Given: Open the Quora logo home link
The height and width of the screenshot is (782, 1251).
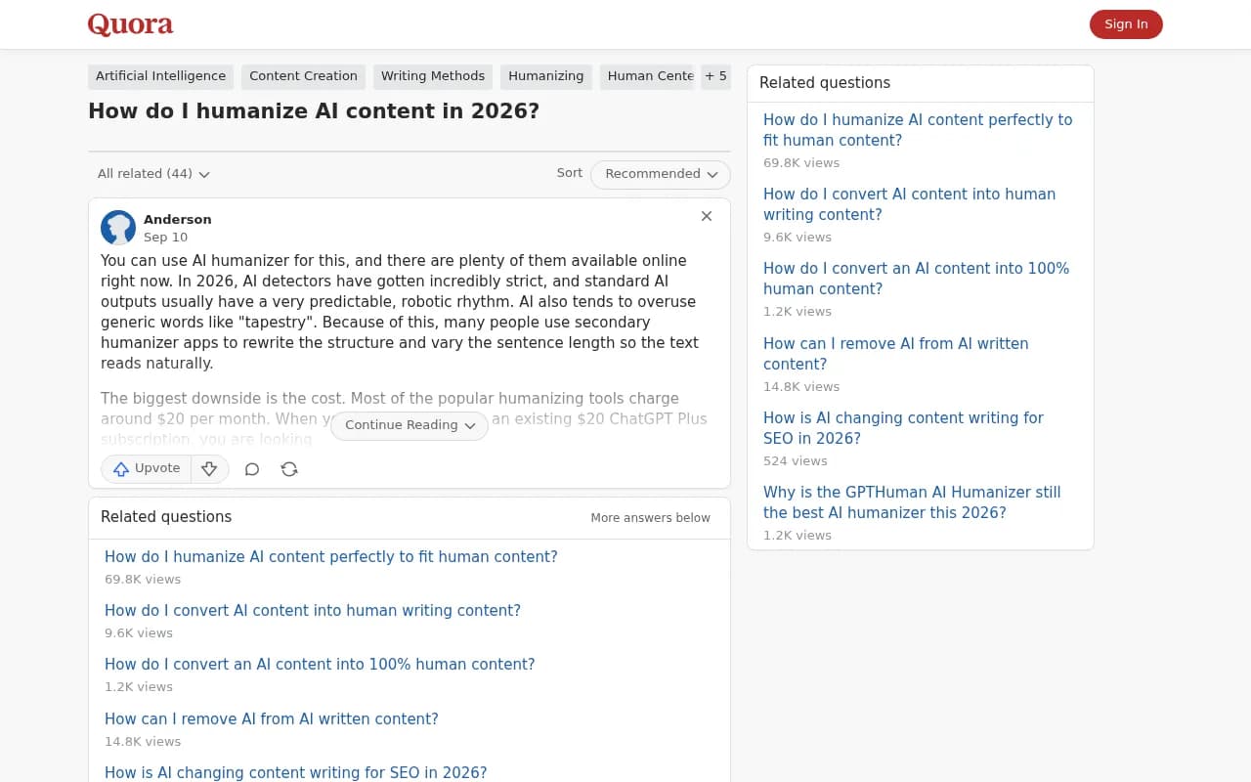Looking at the screenshot, I should pos(130,24).
